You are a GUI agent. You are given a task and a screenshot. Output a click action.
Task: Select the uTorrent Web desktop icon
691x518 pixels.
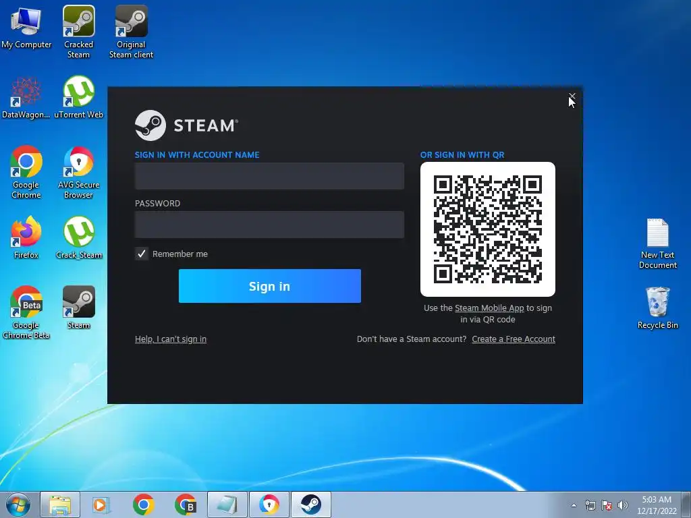(x=78, y=98)
